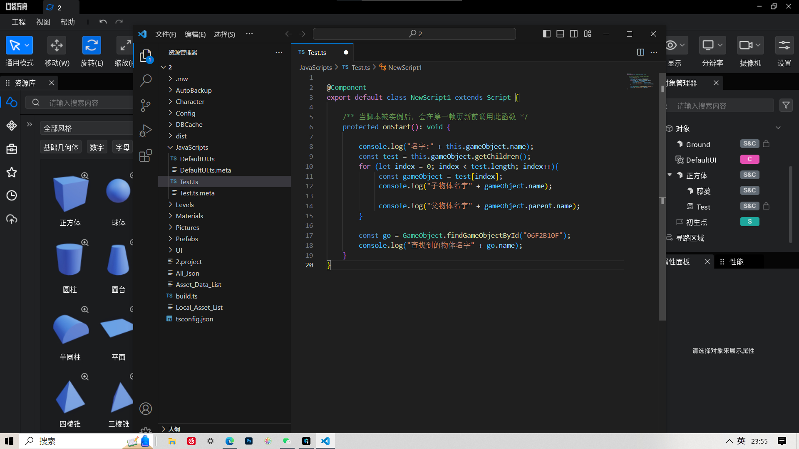Open Microsoft Edge from the taskbar

[230, 441]
